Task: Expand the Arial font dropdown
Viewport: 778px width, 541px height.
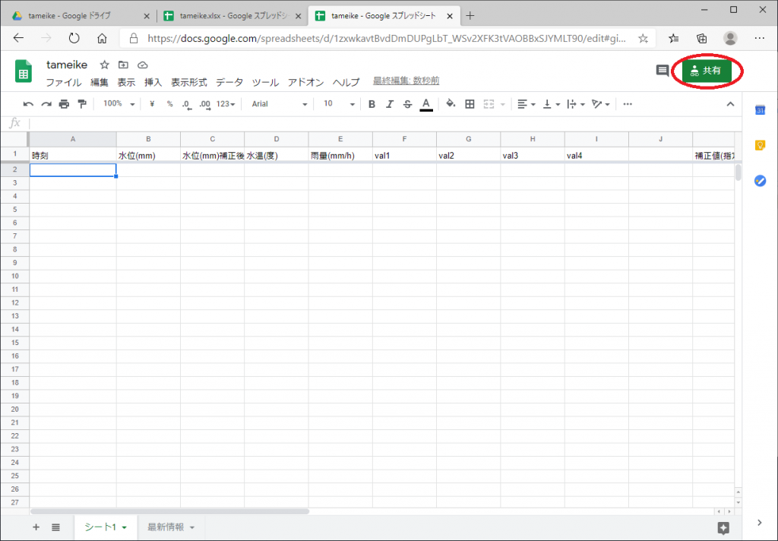Action: [x=280, y=104]
